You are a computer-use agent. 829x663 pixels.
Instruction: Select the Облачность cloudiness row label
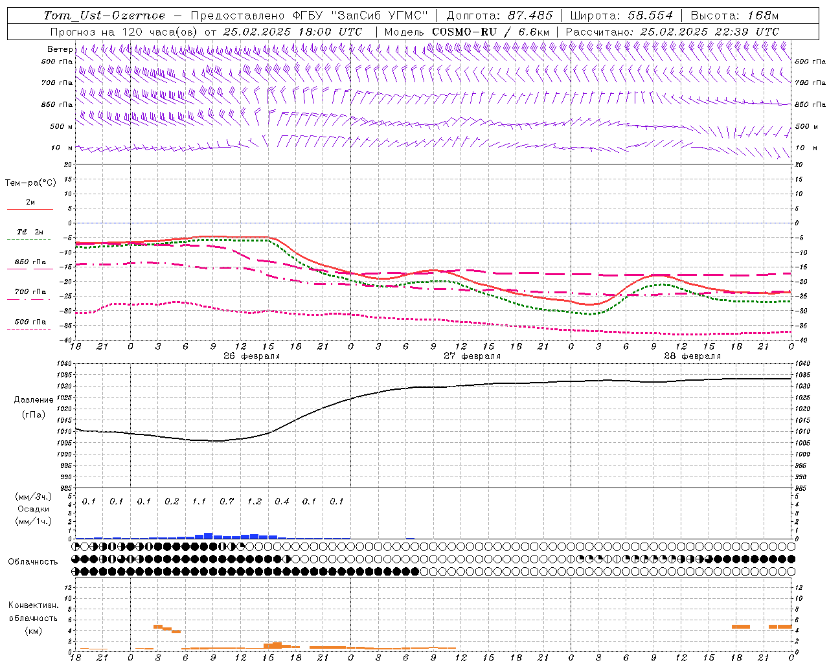[33, 562]
